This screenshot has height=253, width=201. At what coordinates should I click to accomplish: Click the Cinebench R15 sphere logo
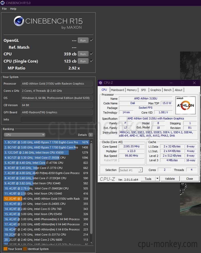[19, 21]
